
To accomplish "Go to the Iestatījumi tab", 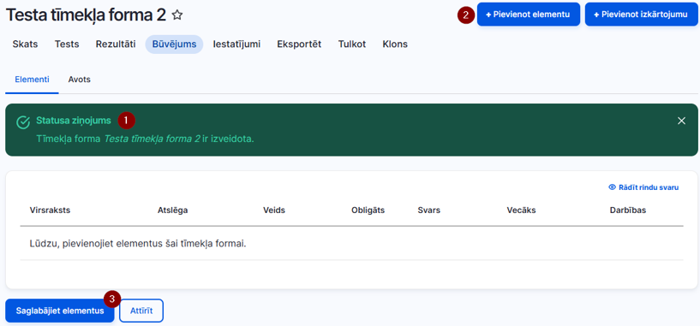I will tap(236, 44).
